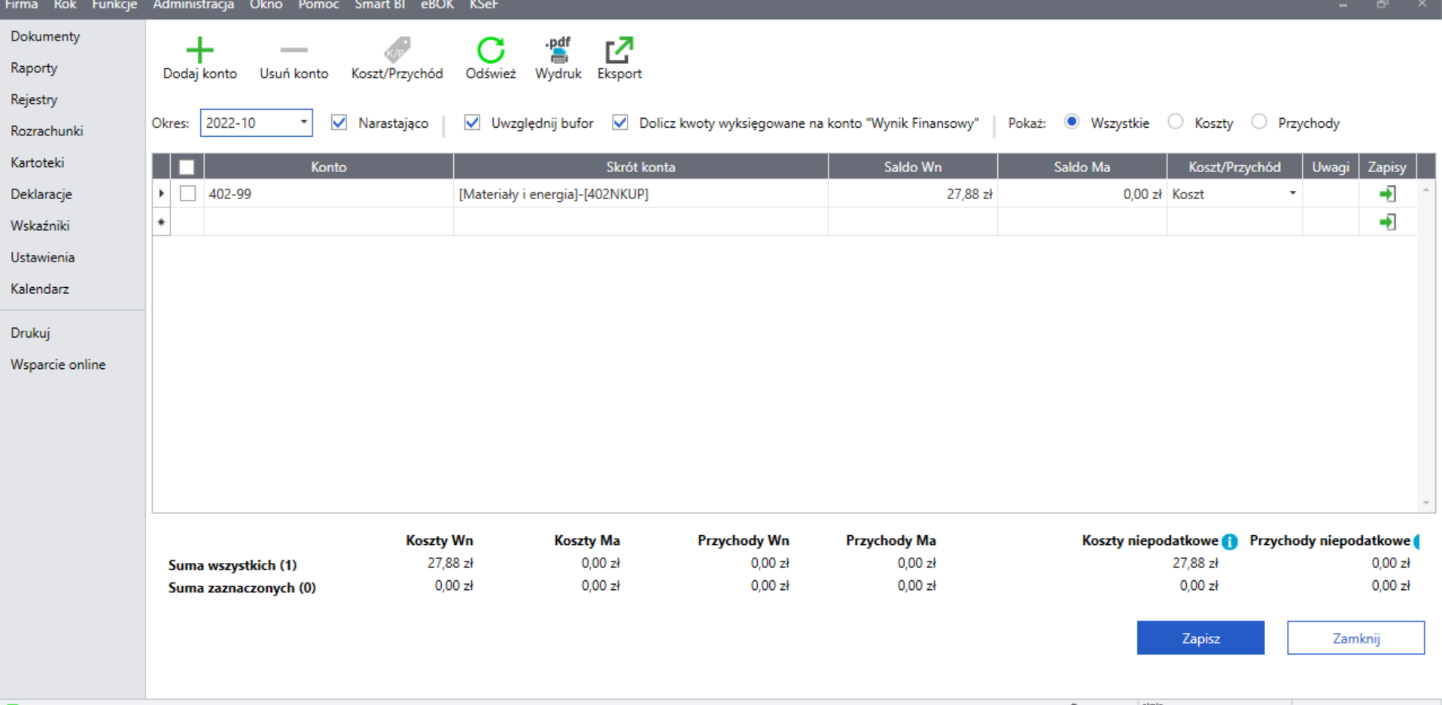Tick the select-all checkbox in the table header
The width and height of the screenshot is (1442, 705).
click(x=187, y=167)
